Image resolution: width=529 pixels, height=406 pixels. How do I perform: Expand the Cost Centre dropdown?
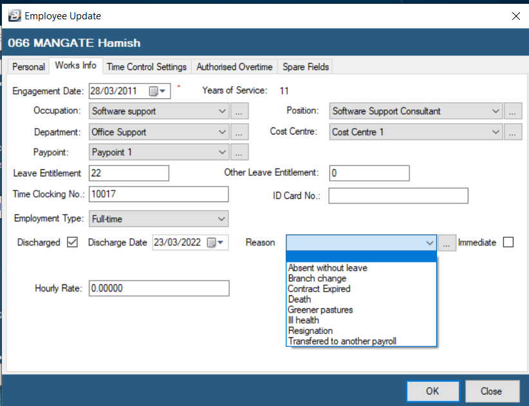[x=496, y=132]
